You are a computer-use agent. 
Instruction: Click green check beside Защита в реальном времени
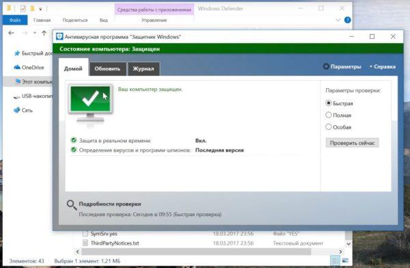74,140
